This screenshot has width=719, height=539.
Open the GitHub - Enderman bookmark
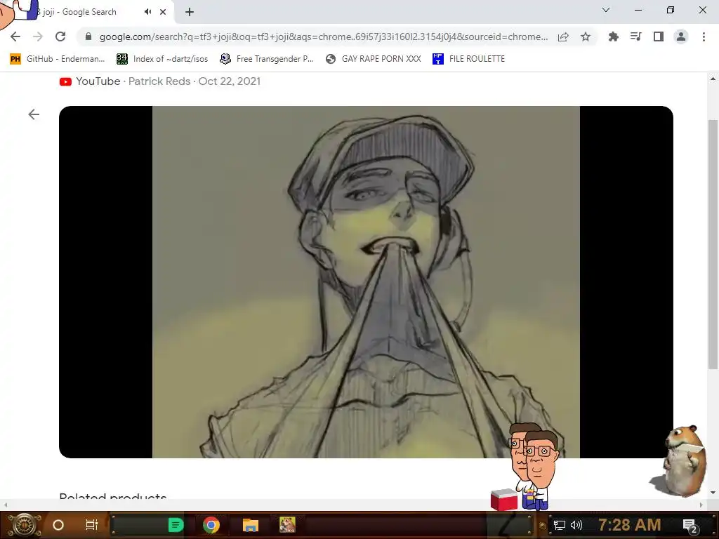pyautogui.click(x=58, y=59)
